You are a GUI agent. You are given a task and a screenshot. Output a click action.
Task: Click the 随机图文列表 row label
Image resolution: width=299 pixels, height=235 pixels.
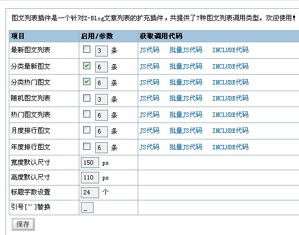click(30, 98)
